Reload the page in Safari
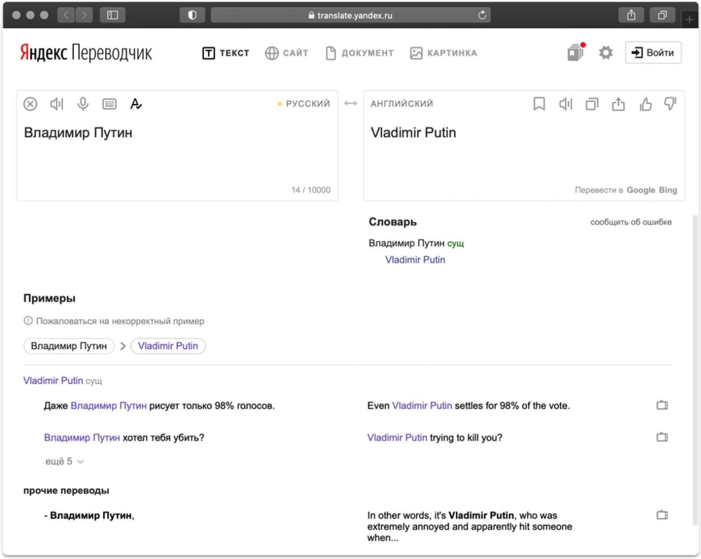The image size is (701, 559). pyautogui.click(x=482, y=15)
